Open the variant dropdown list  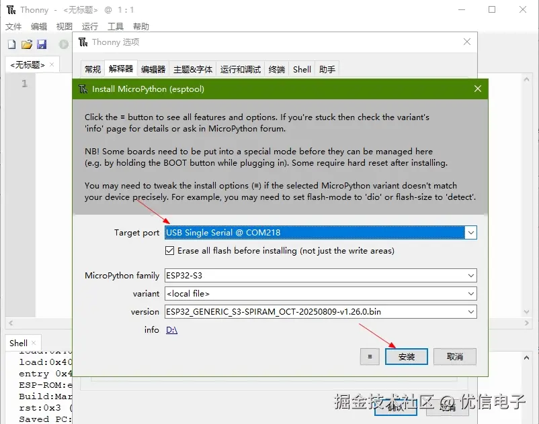pyautogui.click(x=470, y=294)
